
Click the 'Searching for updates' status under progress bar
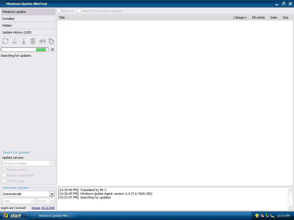16,56
